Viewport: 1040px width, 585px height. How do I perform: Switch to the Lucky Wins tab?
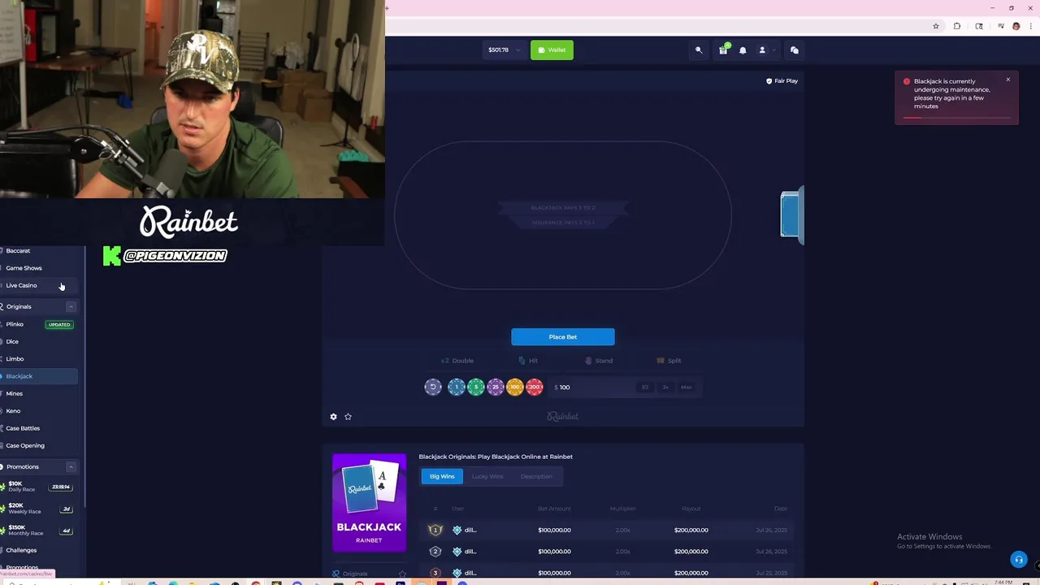coord(487,477)
